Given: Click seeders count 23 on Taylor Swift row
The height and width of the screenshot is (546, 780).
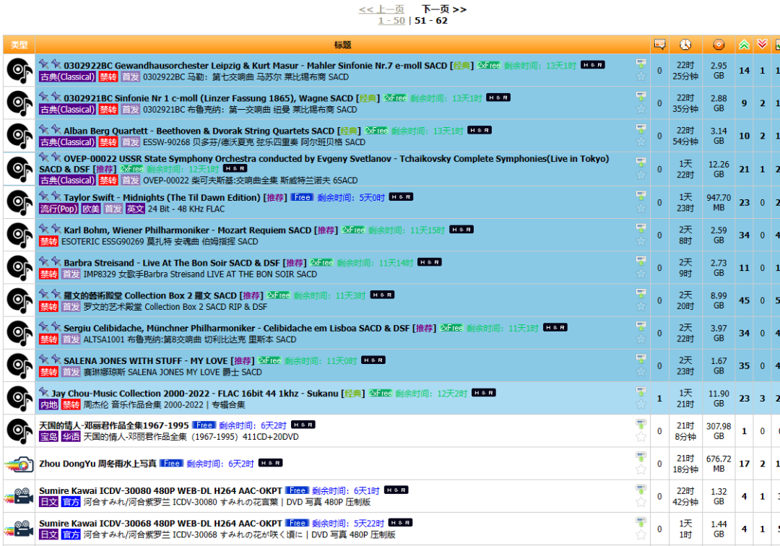Looking at the screenshot, I should click(744, 202).
